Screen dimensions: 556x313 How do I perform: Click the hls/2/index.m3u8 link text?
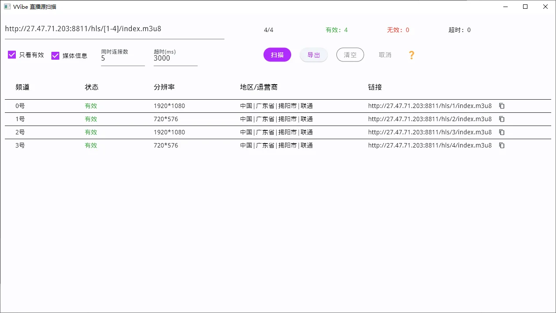430,119
